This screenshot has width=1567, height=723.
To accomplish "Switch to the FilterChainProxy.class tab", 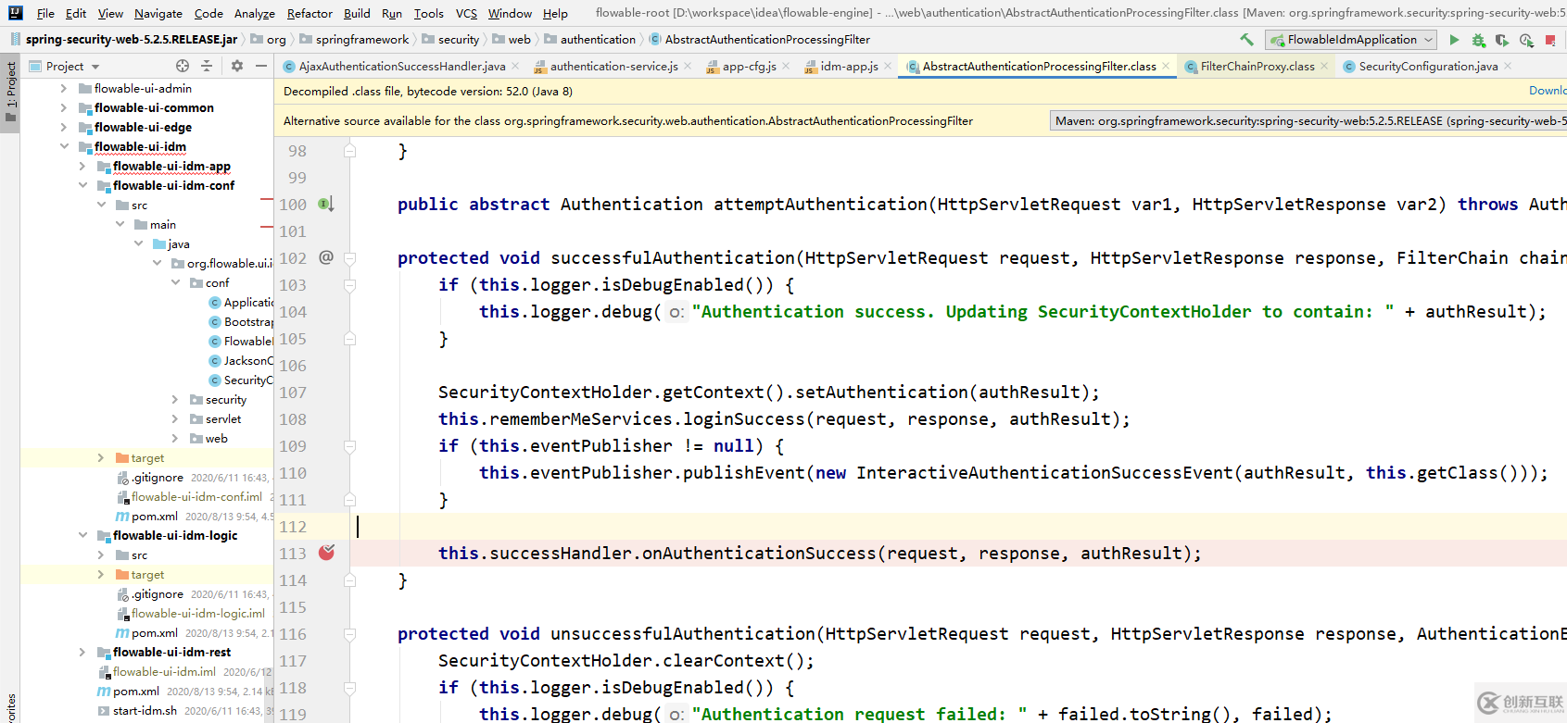I will (x=1257, y=66).
